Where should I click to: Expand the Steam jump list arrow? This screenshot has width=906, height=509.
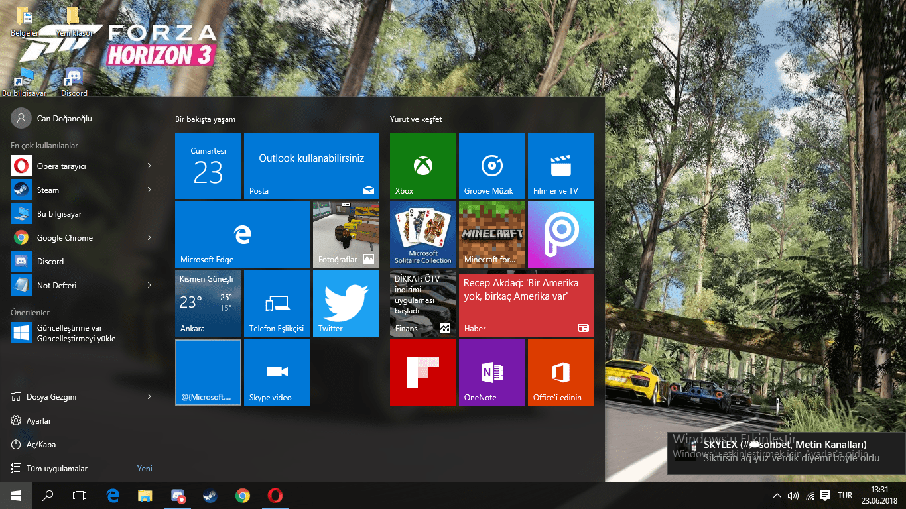click(149, 190)
